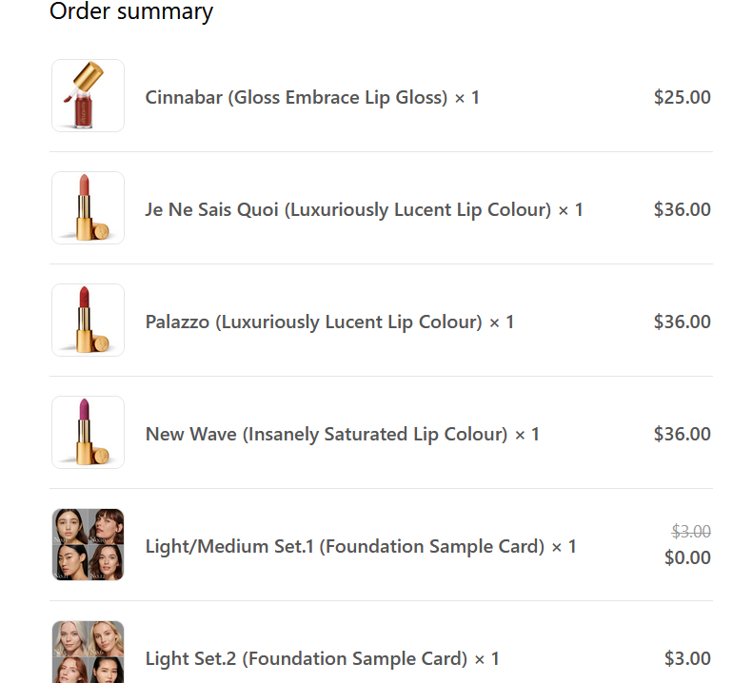Click the Light Set.2 sample card image
Viewport: 753px width, 683px height.
(88, 654)
